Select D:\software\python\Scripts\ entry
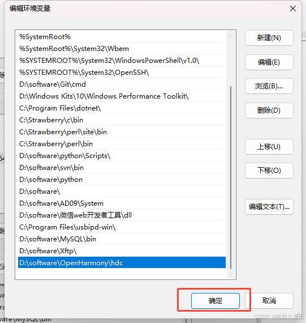This screenshot has width=306, height=323. tap(121, 156)
